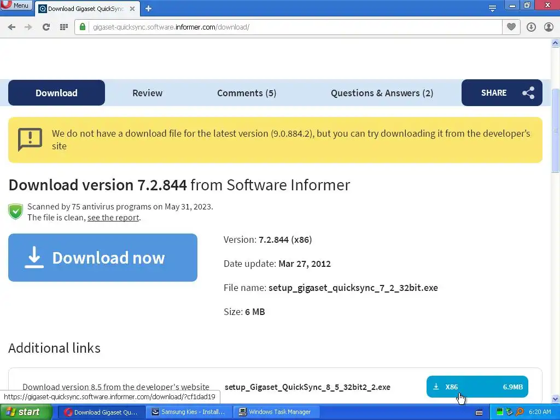Click the green shield antivirus icon
Screen dimensions: 560x420
16,212
